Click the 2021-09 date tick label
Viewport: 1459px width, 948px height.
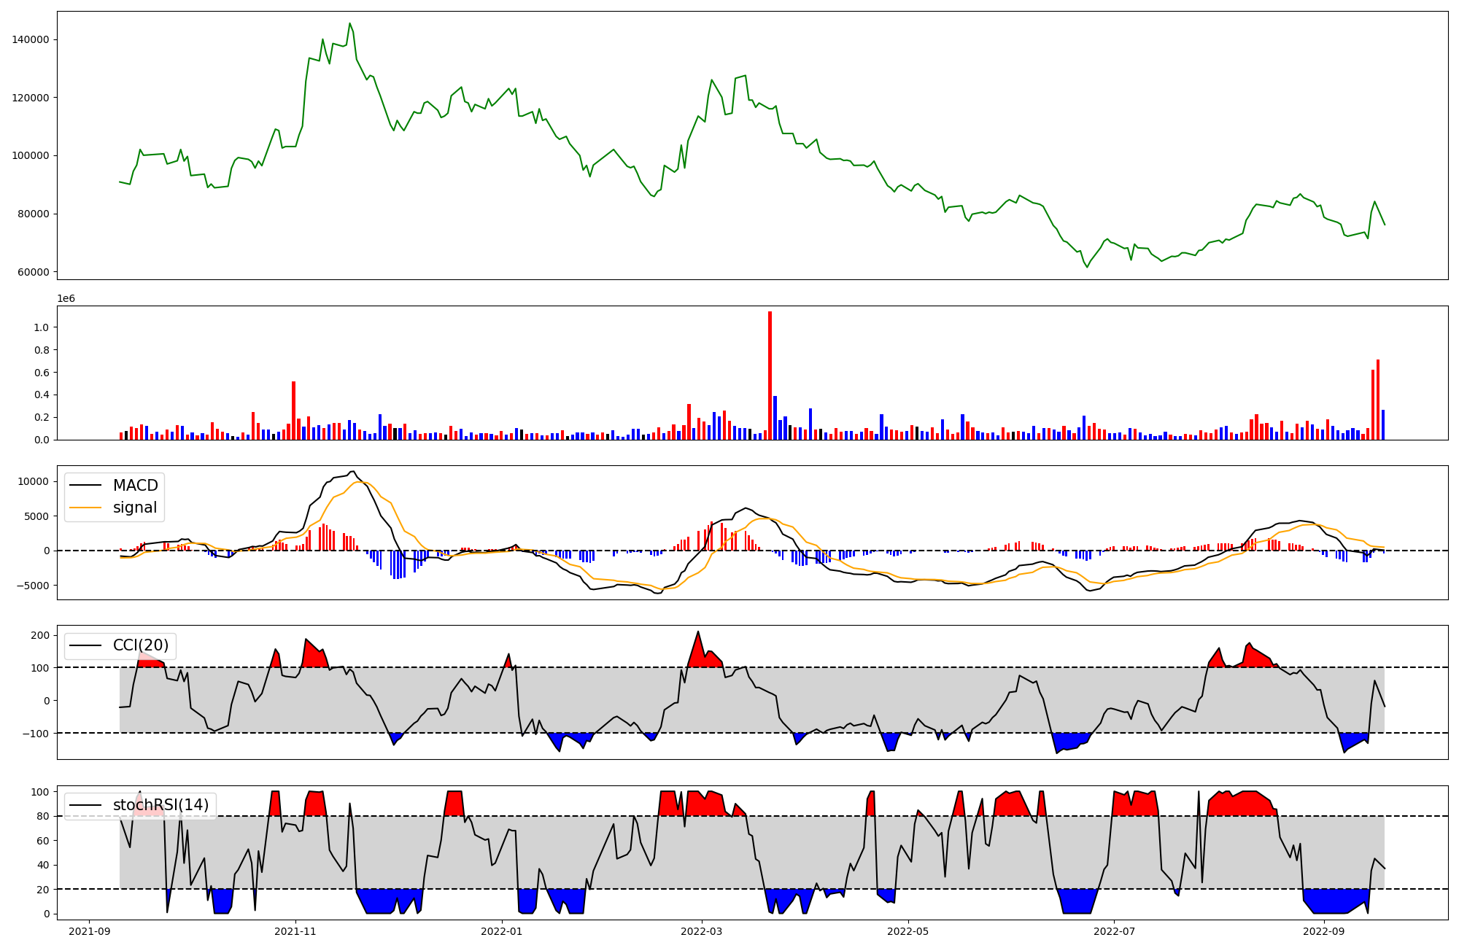[x=90, y=931]
